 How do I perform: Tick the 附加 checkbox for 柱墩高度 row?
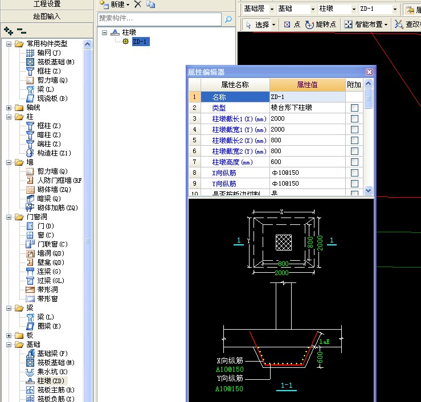point(354,162)
